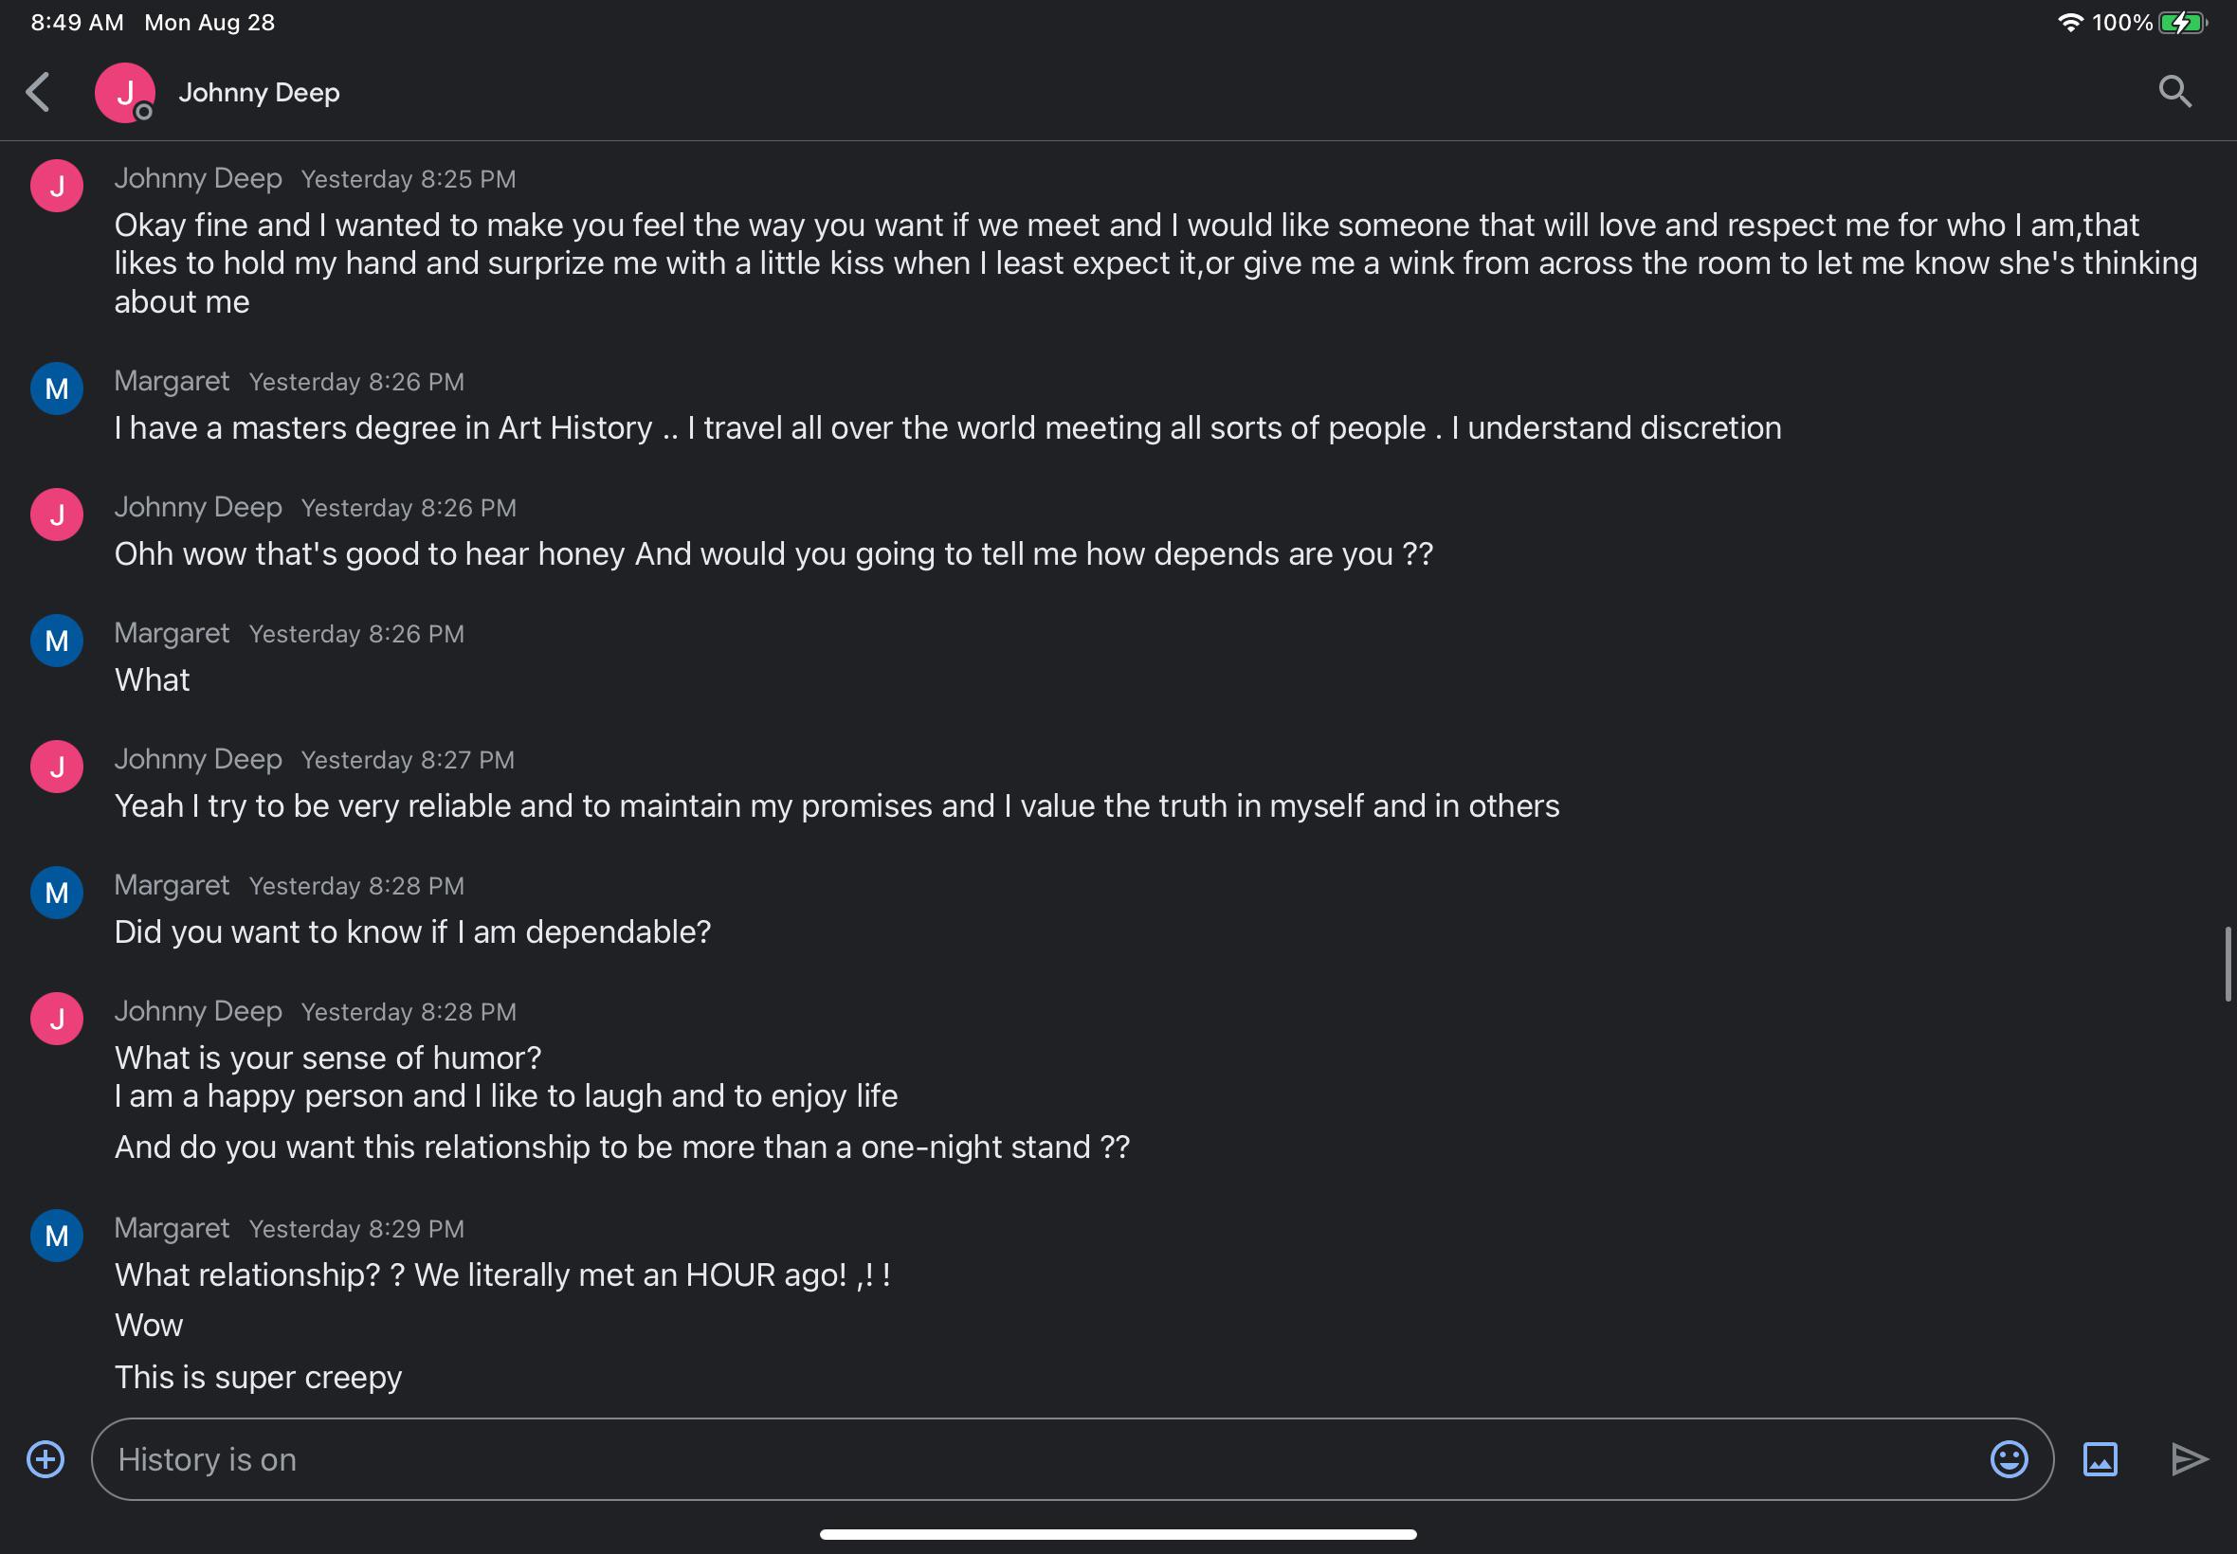Tap the clock showing 8:49 AM

[75, 21]
